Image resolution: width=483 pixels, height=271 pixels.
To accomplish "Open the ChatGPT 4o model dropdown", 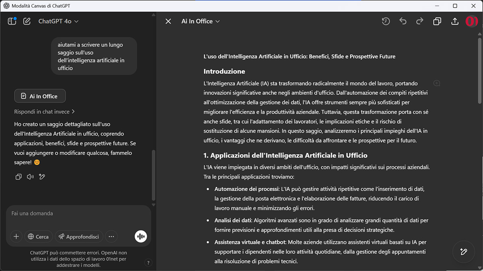I will [58, 21].
